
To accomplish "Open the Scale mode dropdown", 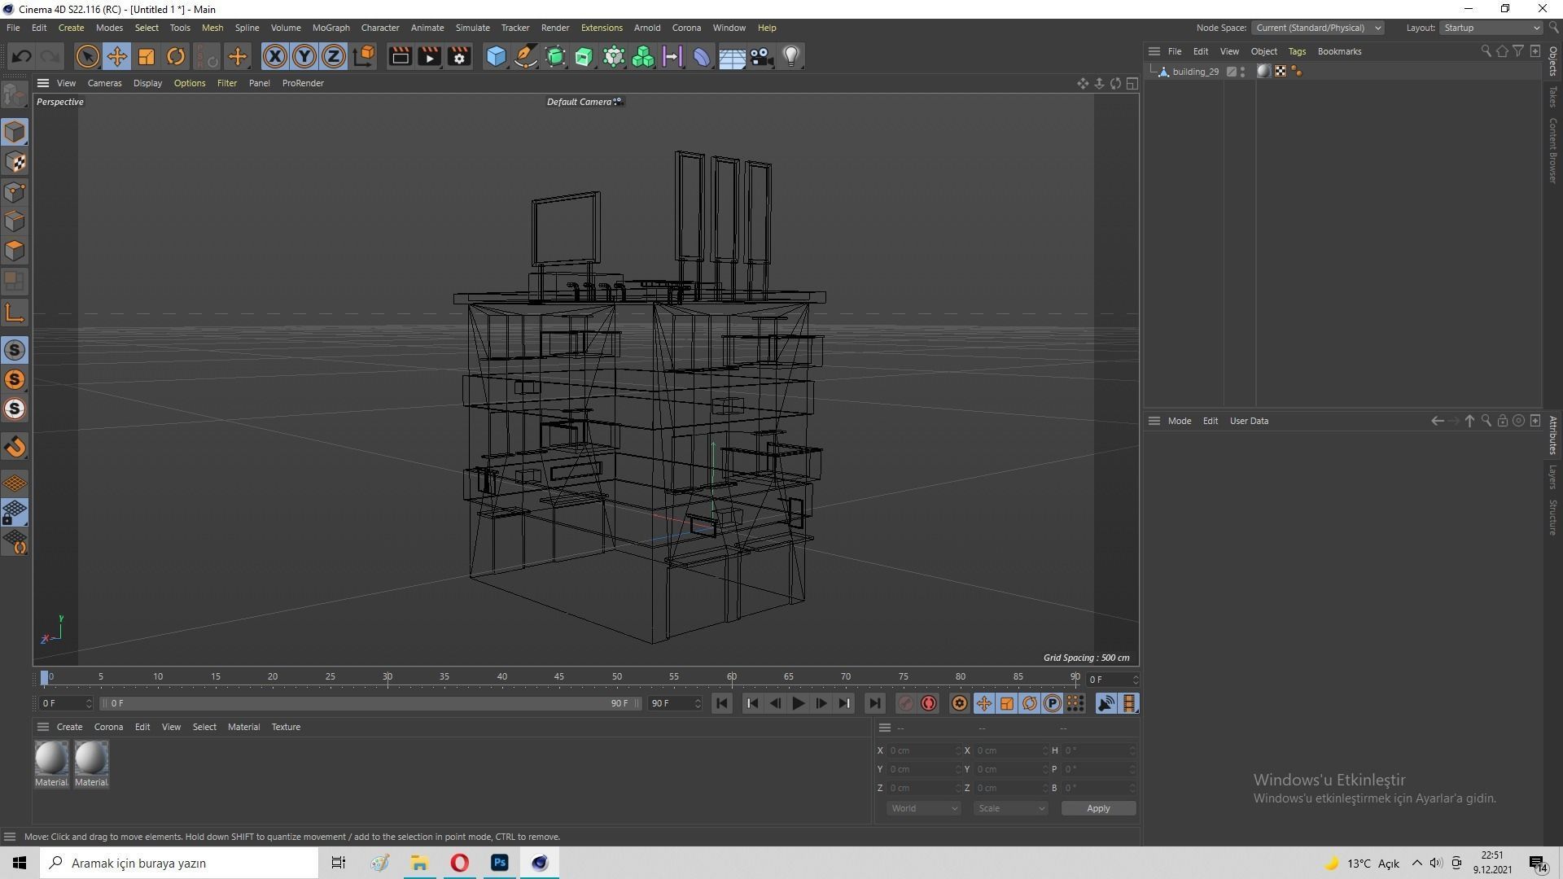I will (1010, 808).
